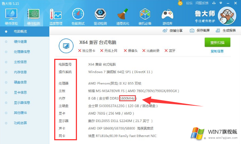Image resolution: width=241 pixels, height=144 pixels.
Task: Click the 8 GB DDR3 1600MHz value
Action: [x=112, y=98]
